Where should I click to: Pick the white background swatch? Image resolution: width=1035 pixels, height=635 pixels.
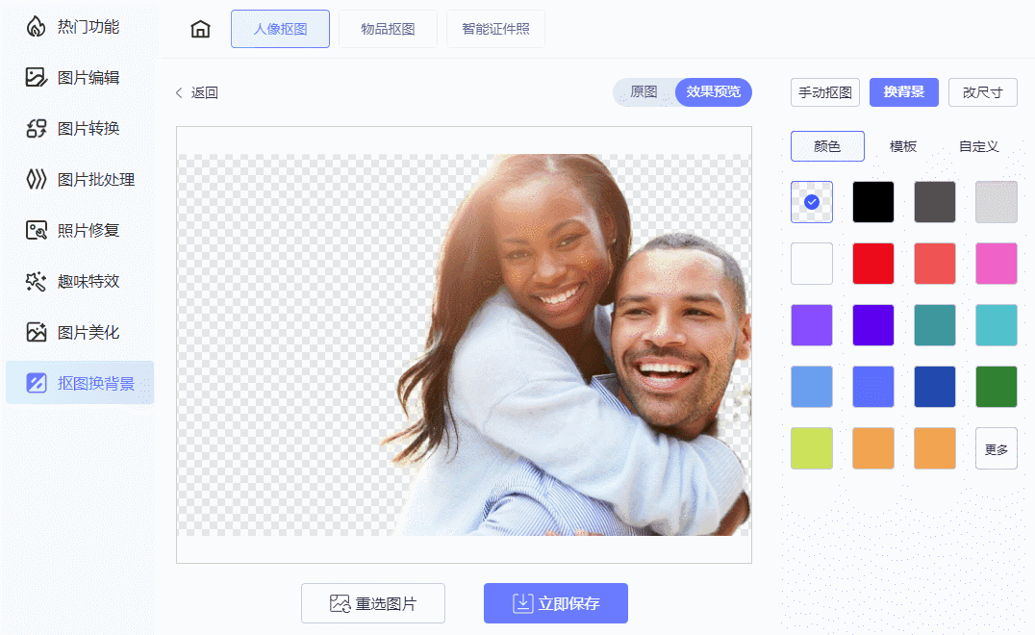(x=812, y=264)
